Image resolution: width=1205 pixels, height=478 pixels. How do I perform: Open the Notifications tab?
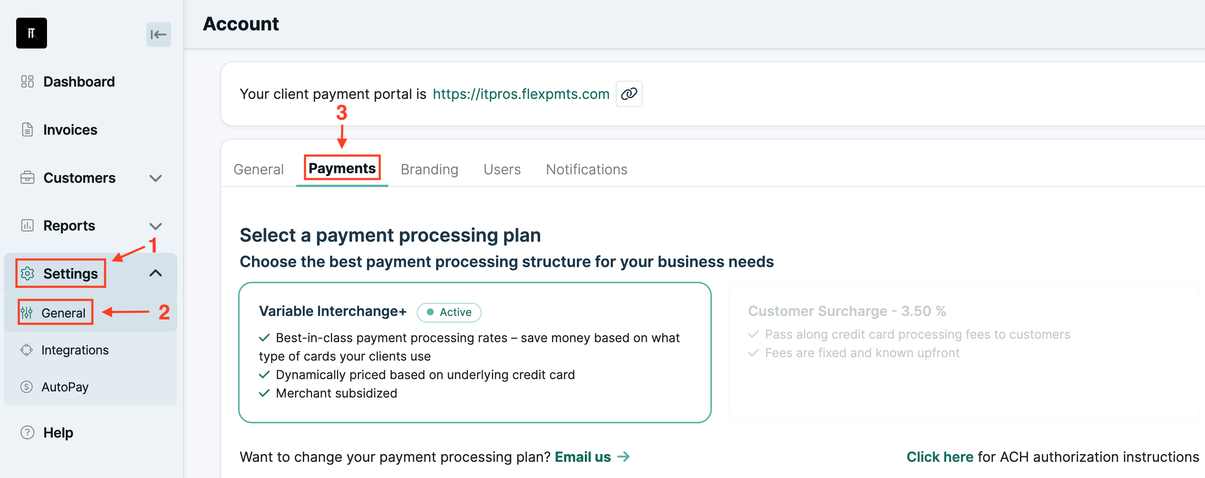586,169
